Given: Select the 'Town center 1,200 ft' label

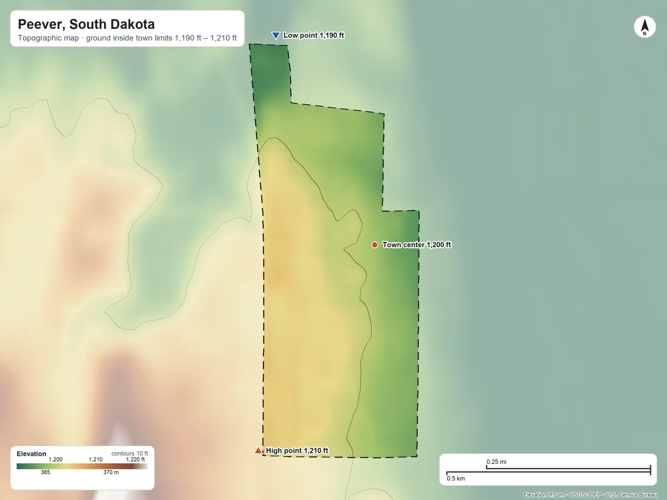Looking at the screenshot, I should (x=417, y=245).
